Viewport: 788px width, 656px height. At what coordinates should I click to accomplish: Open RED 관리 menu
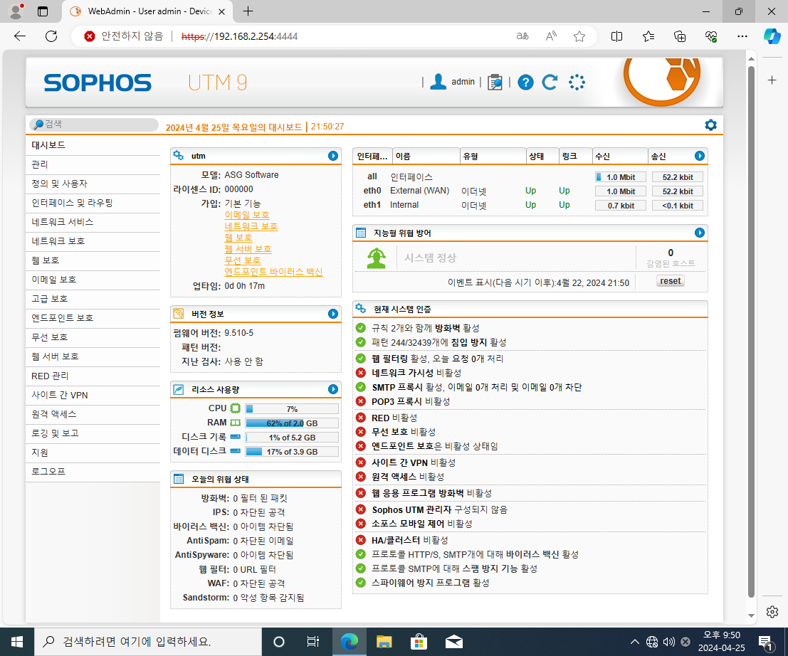click(93, 376)
